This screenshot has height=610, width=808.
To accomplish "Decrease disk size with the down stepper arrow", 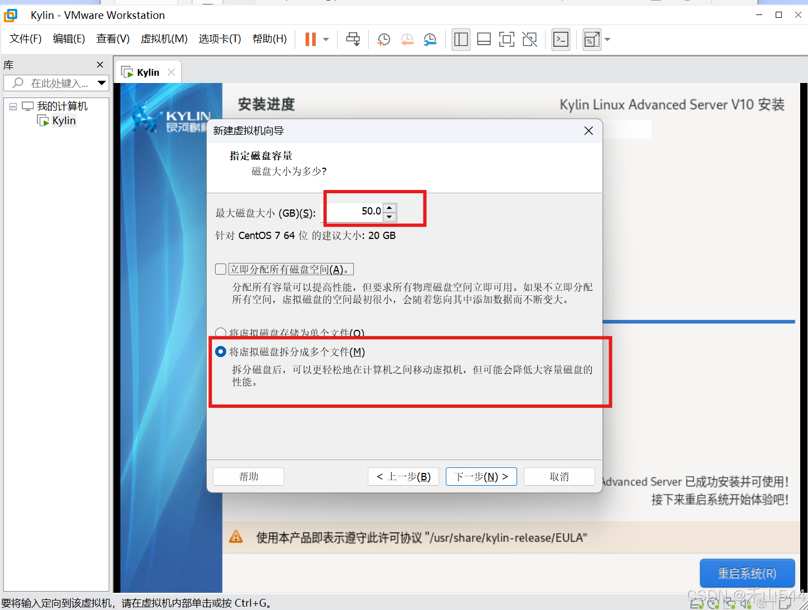I will 390,216.
